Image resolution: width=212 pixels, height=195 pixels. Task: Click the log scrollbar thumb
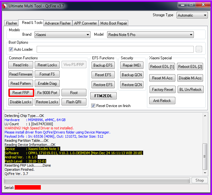click(205, 156)
